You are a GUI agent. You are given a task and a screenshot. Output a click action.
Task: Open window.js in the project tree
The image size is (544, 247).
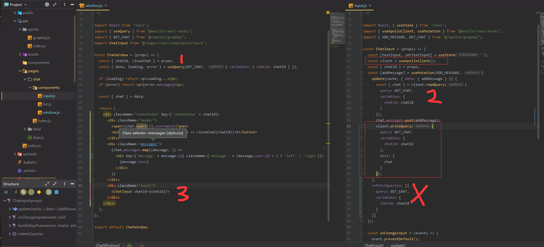(x=51, y=113)
